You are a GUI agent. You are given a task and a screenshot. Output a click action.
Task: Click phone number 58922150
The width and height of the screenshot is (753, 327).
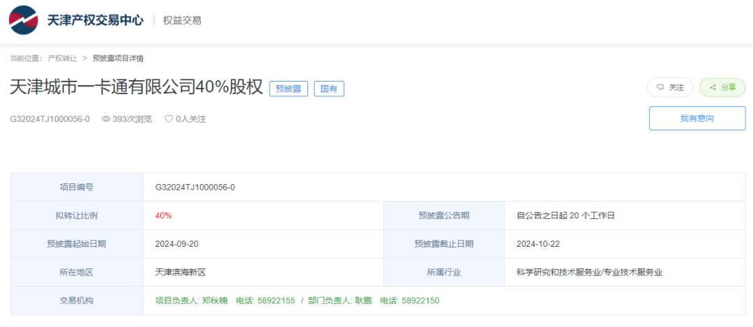click(x=420, y=301)
